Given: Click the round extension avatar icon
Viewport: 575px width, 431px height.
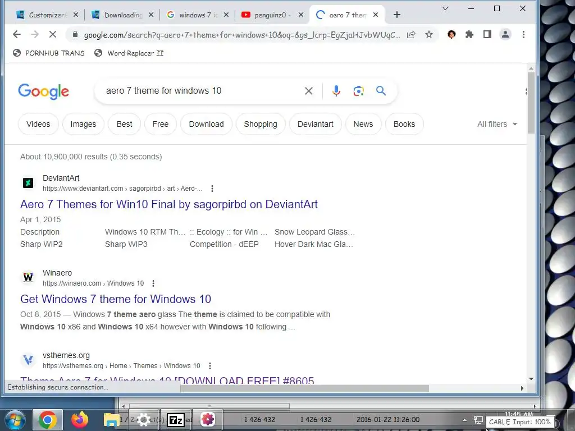Looking at the screenshot, I should coord(451,34).
